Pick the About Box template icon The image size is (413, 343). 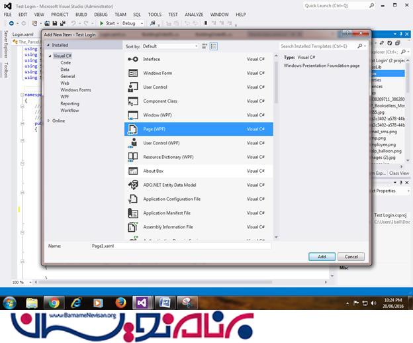[x=133, y=171]
